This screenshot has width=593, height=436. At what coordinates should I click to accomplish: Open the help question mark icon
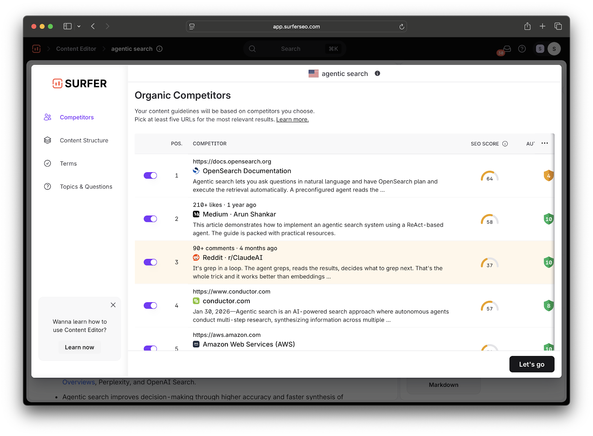pos(522,49)
